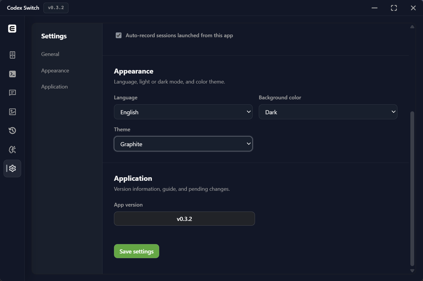Click the App version v0.3.2 field
The width and height of the screenshot is (423, 281).
[x=184, y=219]
